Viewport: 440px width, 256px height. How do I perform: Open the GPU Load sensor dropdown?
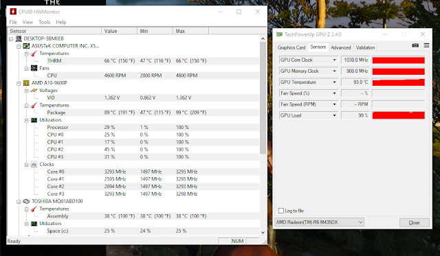click(x=334, y=115)
